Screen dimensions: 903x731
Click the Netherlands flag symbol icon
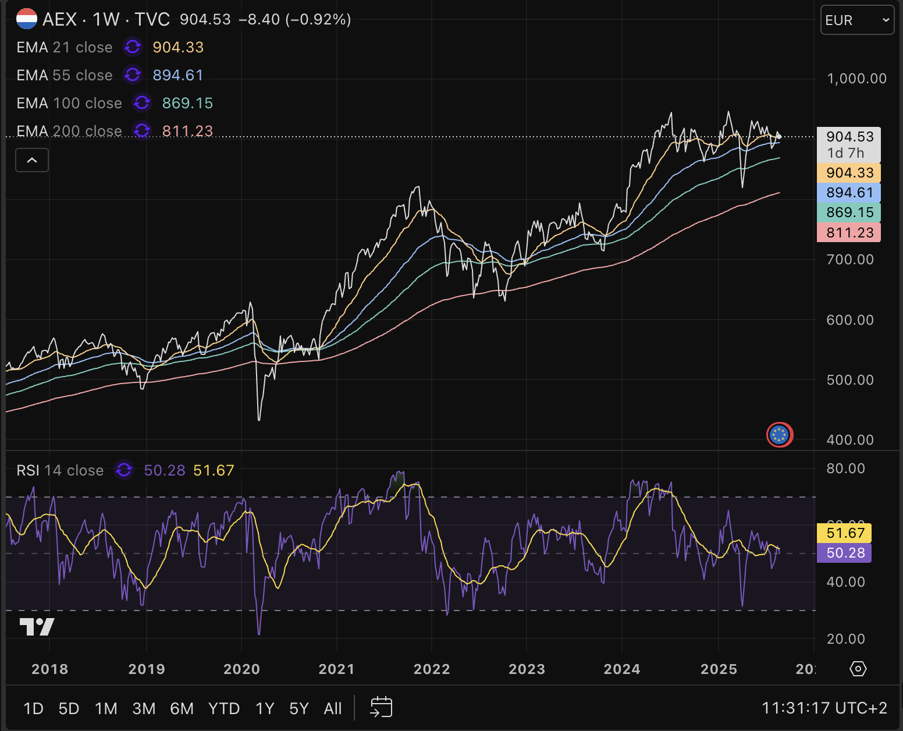click(27, 19)
